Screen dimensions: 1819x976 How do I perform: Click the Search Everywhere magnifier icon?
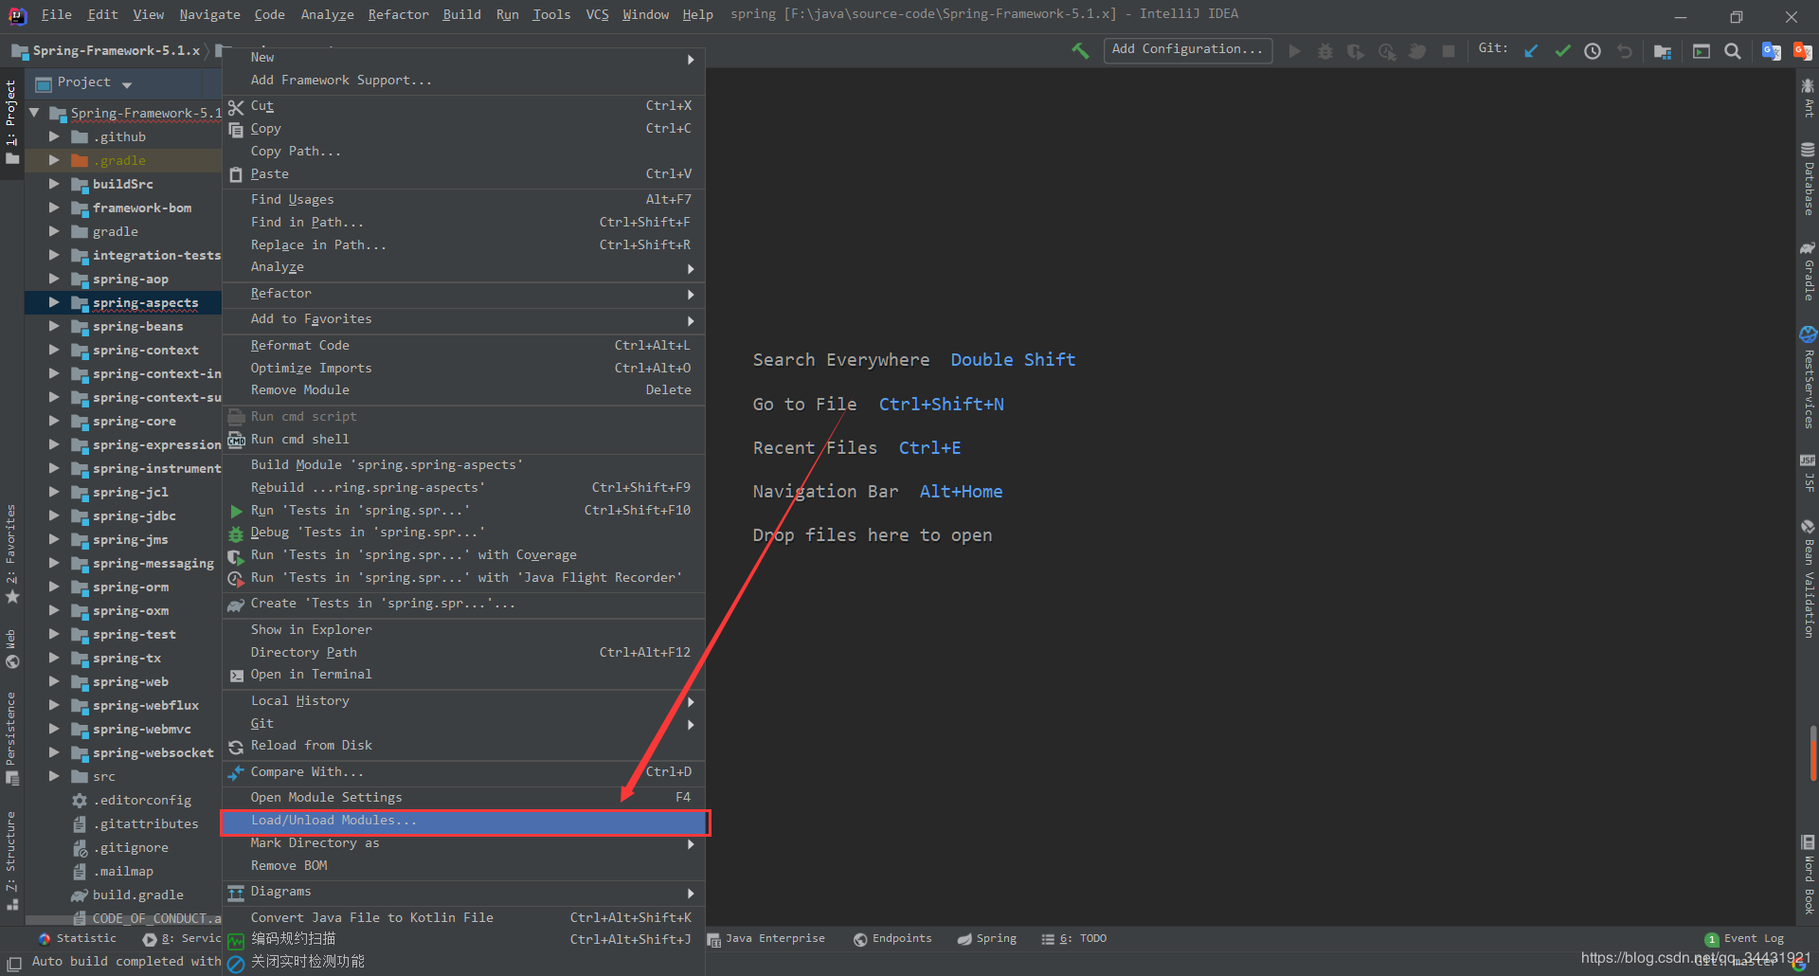(1733, 51)
